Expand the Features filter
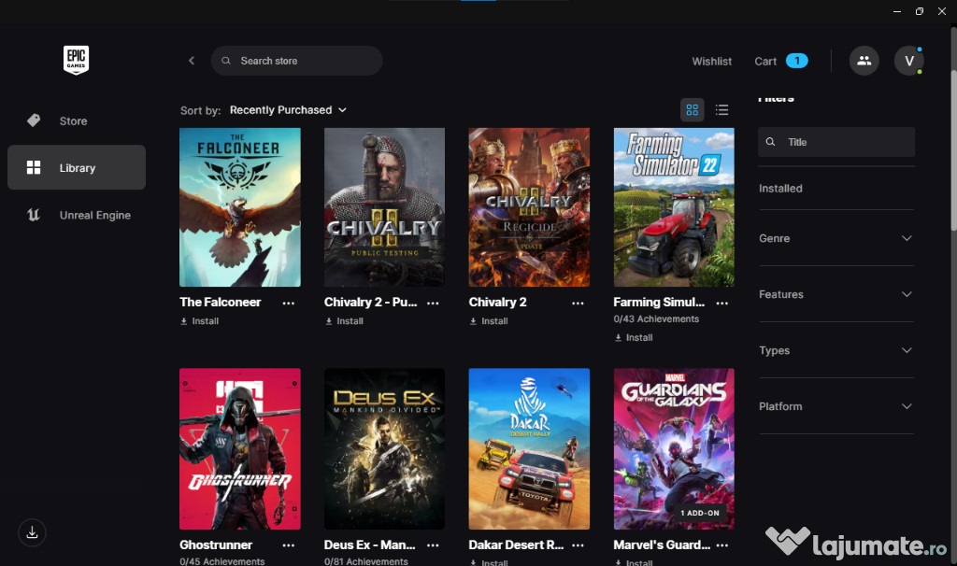This screenshot has width=957, height=566. coord(836,294)
